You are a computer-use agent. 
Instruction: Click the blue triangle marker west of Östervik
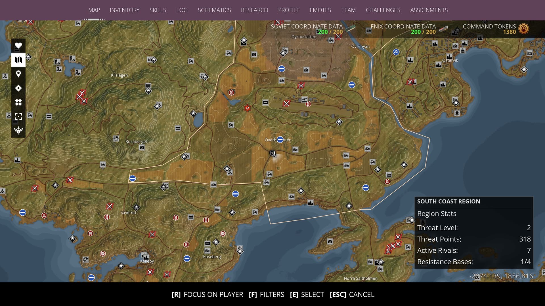(396, 52)
